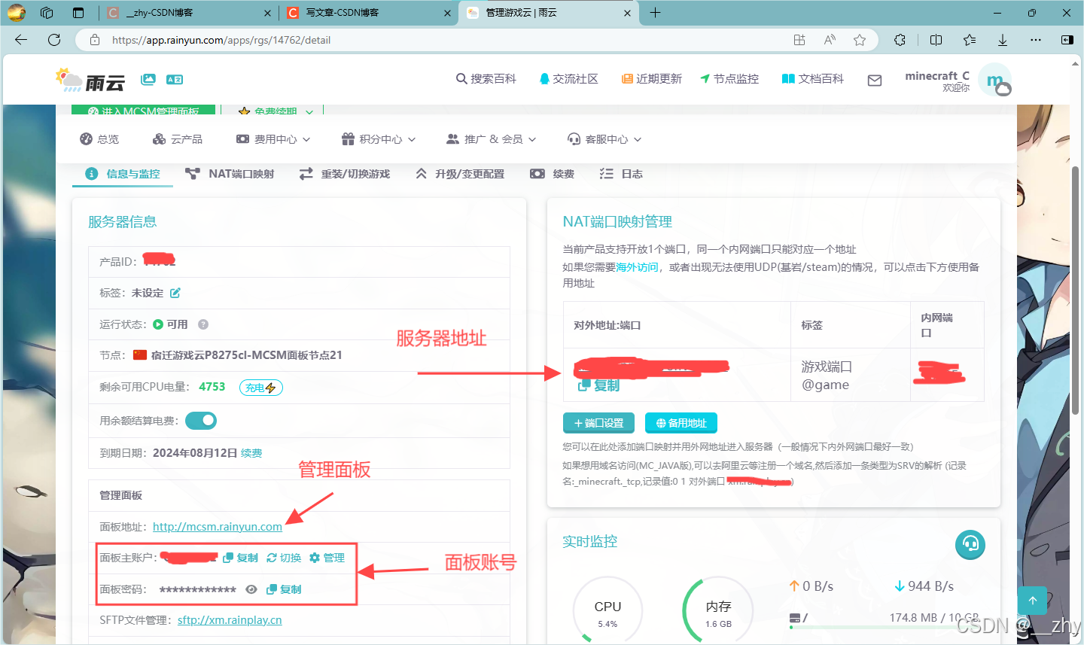This screenshot has width=1084, height=645.
Task: Click the 充电 button
Action: pos(261,388)
